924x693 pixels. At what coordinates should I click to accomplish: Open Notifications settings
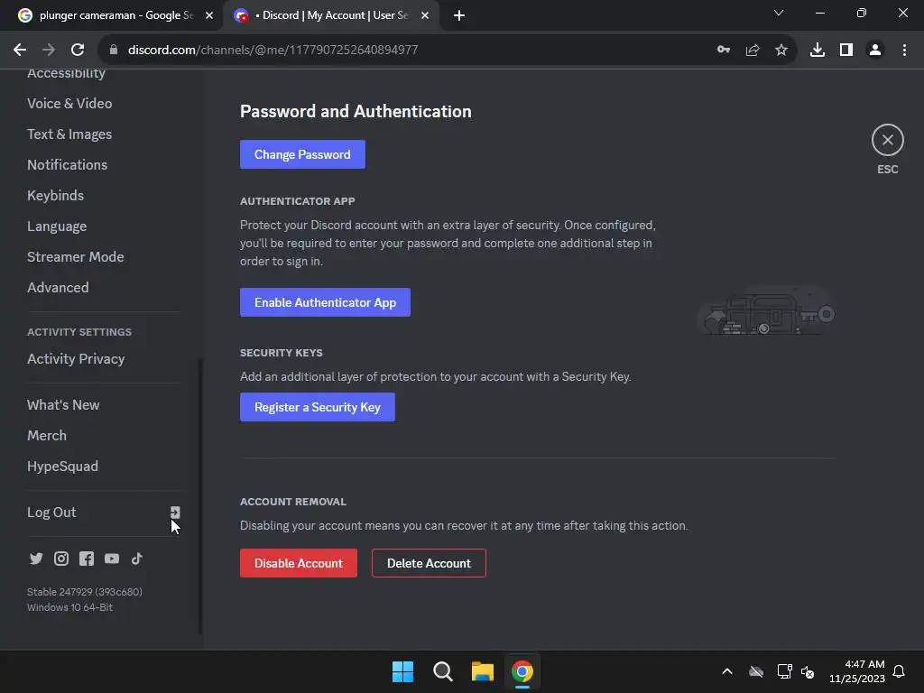pyautogui.click(x=67, y=165)
